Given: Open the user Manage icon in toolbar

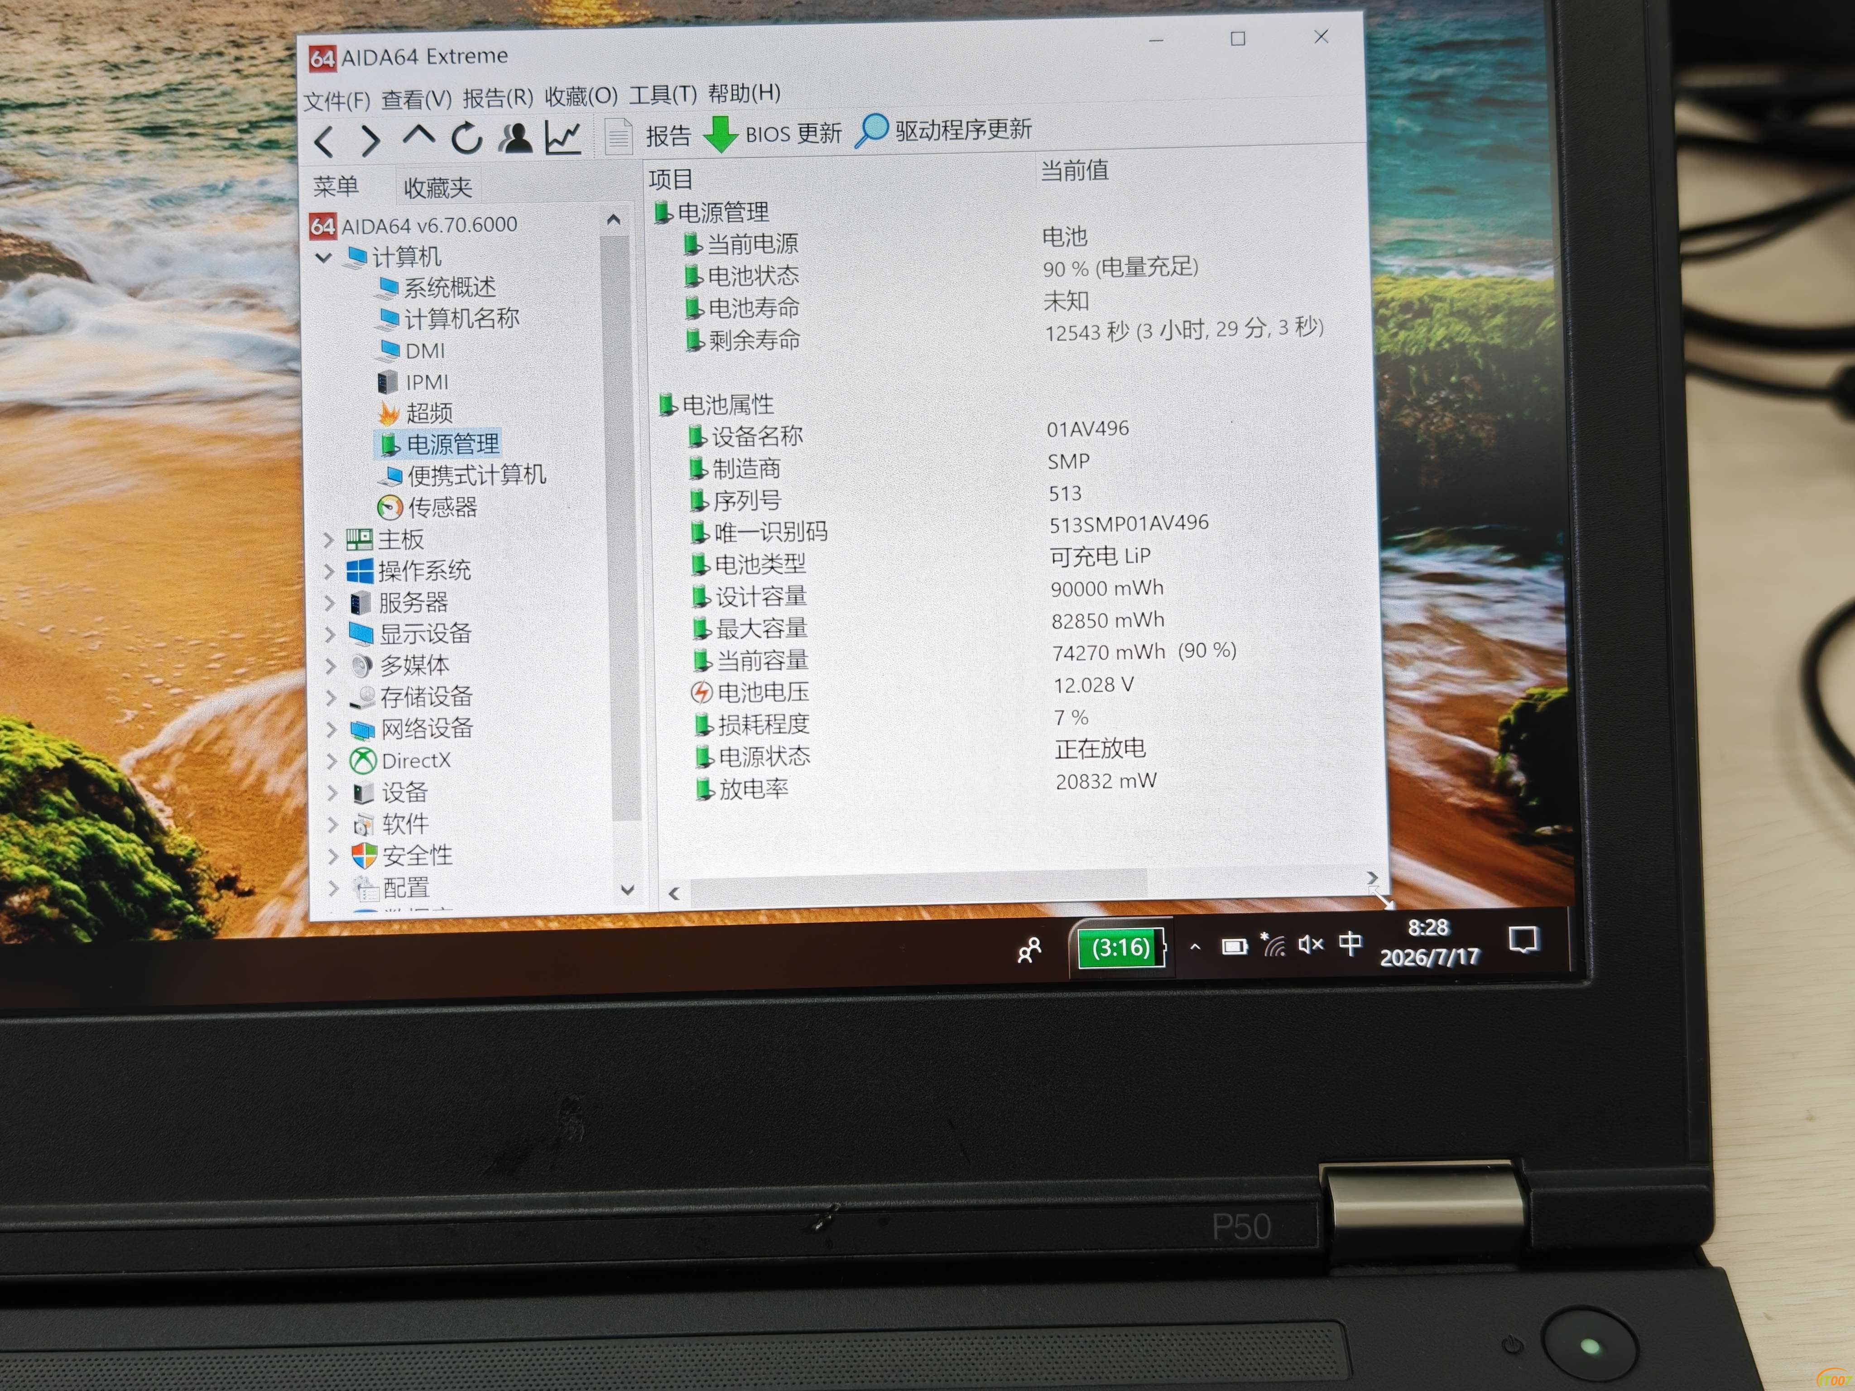Looking at the screenshot, I should click(515, 138).
